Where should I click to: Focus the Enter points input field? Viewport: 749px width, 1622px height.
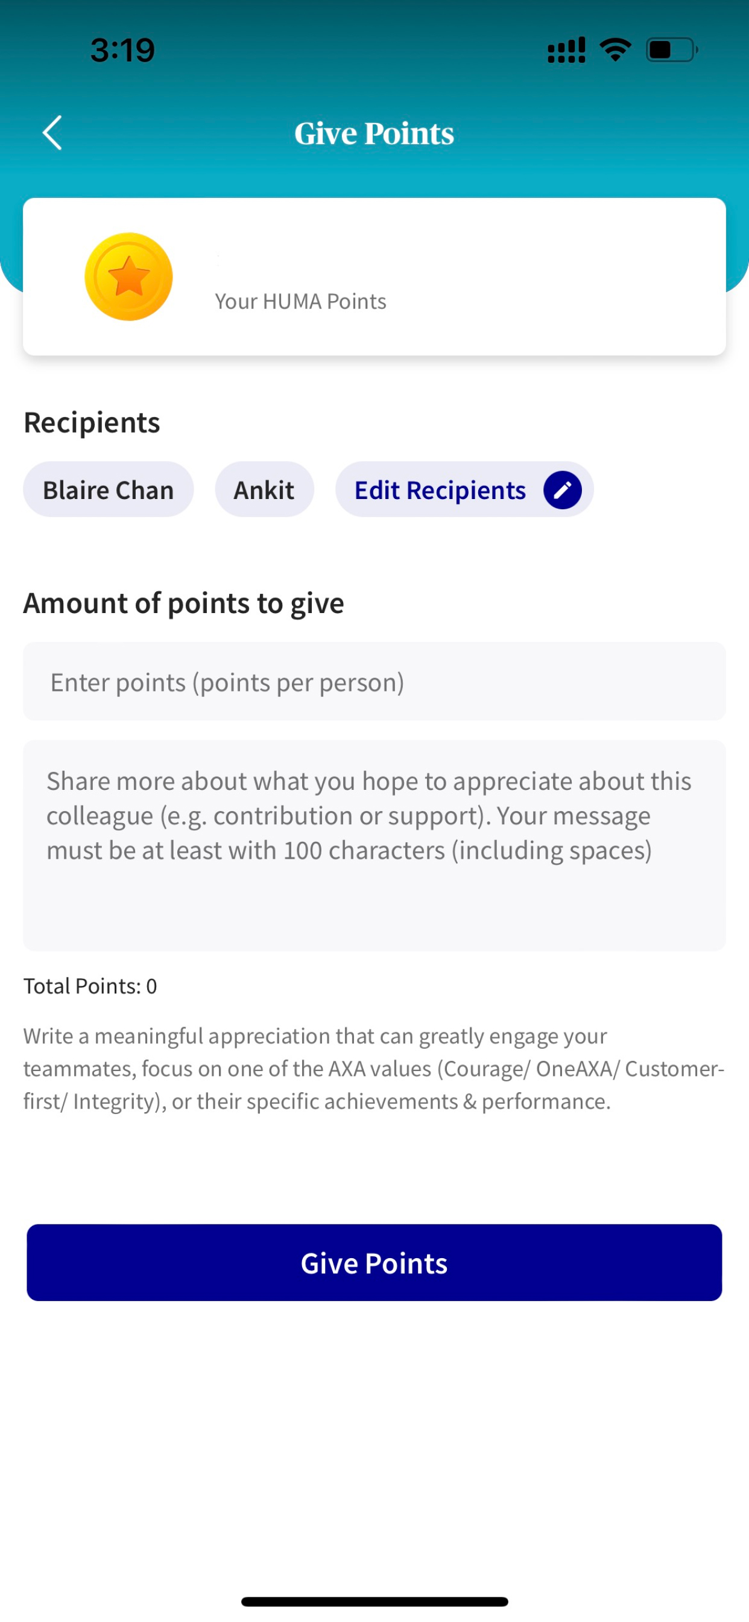tap(374, 682)
